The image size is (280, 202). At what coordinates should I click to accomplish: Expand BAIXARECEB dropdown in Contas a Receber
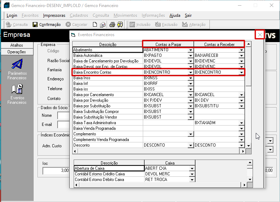(242, 55)
